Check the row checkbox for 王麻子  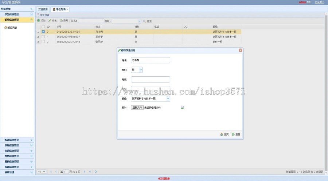[43, 37]
